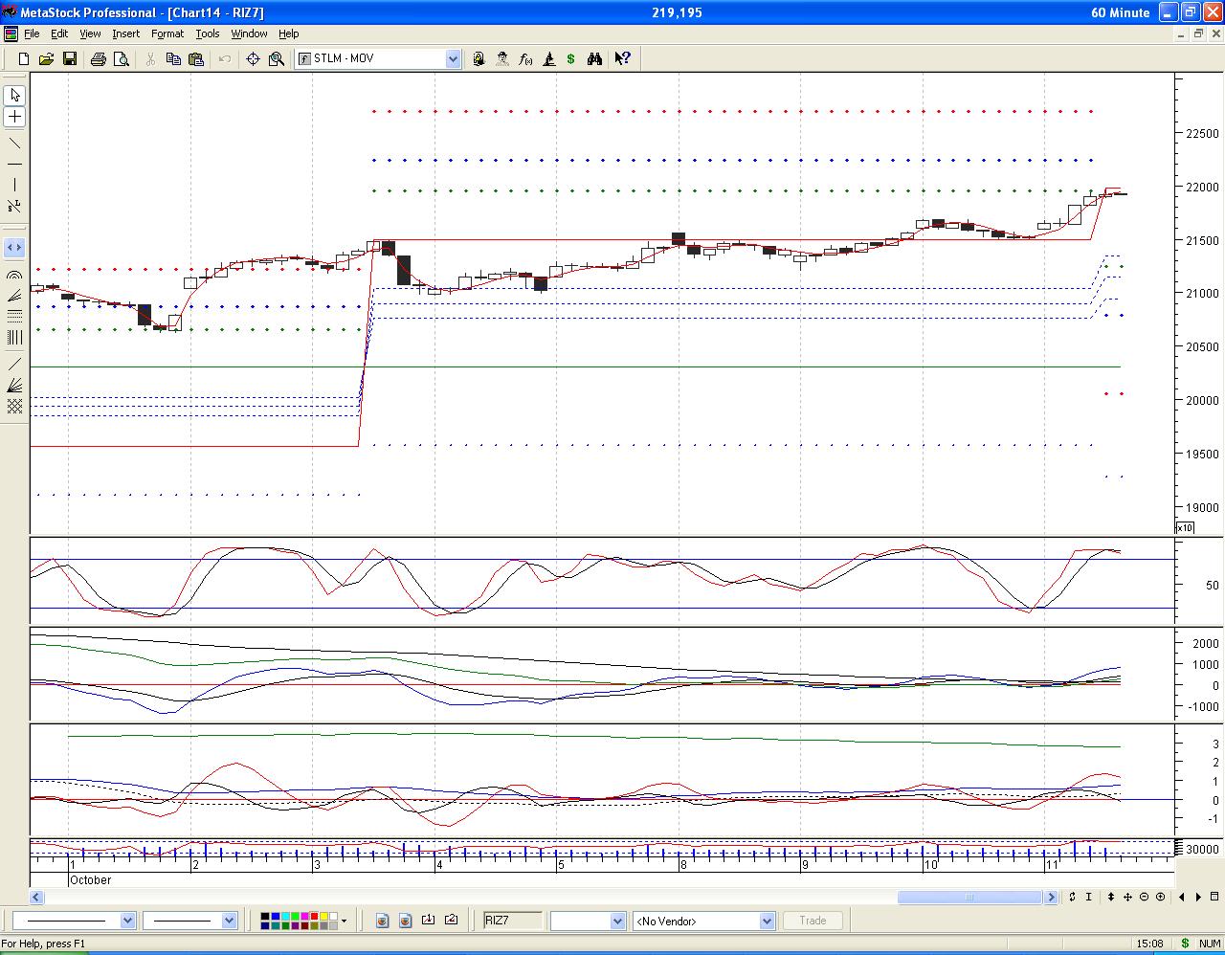Open the File menu

coord(32,33)
